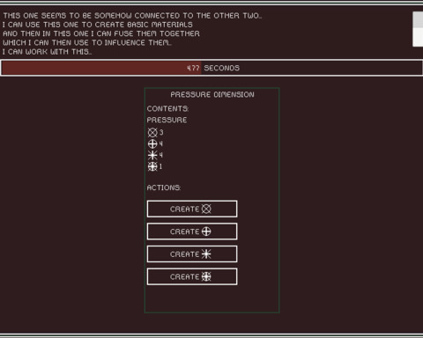Select the fused-circle icon with count 1
This screenshot has width=423, height=338.
click(152, 166)
